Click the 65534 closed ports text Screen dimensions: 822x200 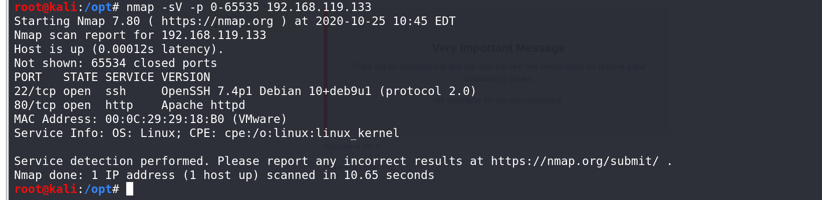pyautogui.click(x=154, y=63)
